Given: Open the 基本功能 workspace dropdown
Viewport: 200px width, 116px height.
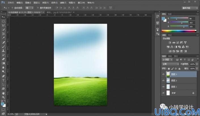Looking at the screenshot, I should pos(190,8).
